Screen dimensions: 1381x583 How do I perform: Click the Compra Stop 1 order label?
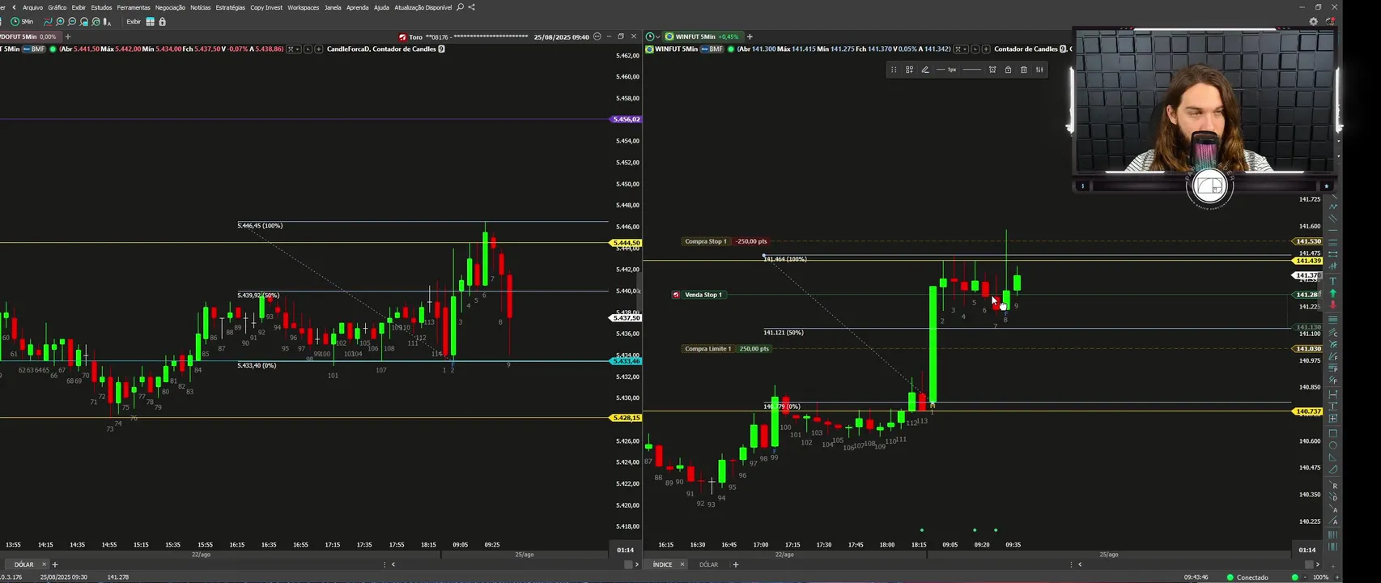705,241
